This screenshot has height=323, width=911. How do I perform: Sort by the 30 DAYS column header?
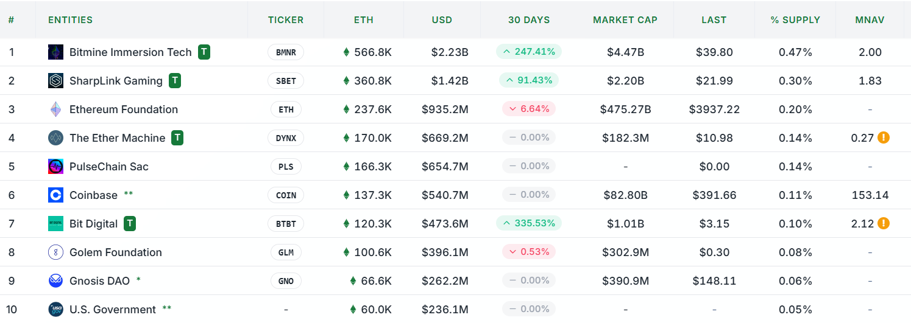[x=529, y=20]
